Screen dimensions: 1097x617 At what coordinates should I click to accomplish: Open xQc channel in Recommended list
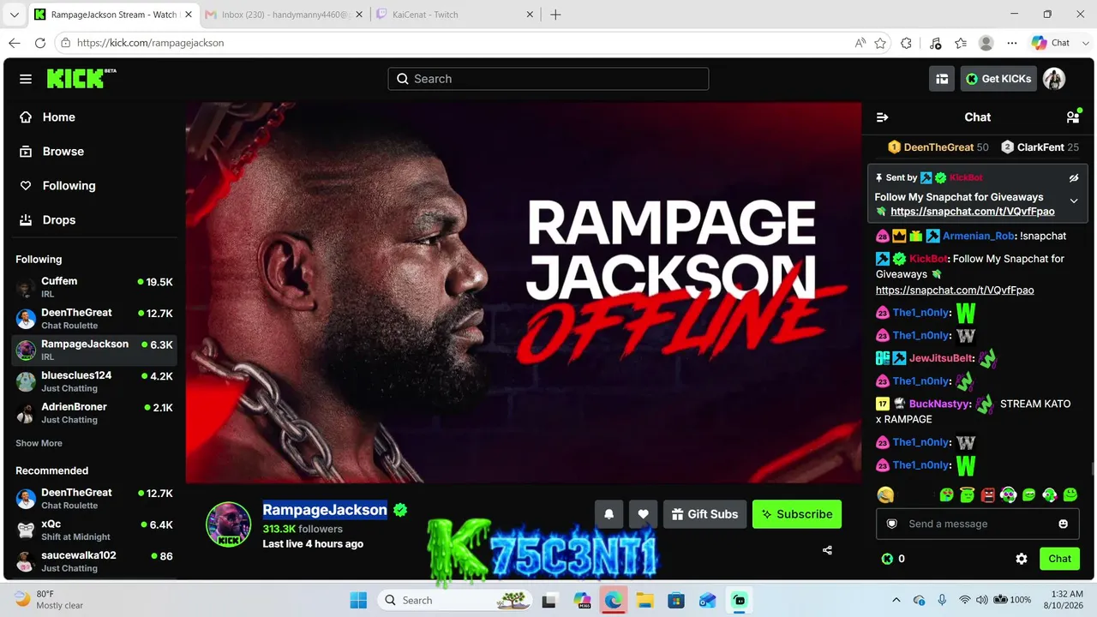pos(94,530)
